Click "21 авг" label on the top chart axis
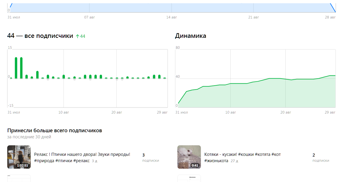 coord(254,17)
